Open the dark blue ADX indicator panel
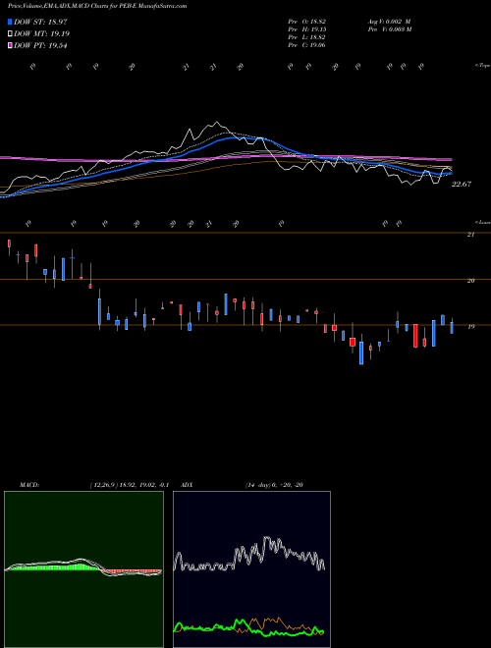The height and width of the screenshot is (648, 491). 251,569
